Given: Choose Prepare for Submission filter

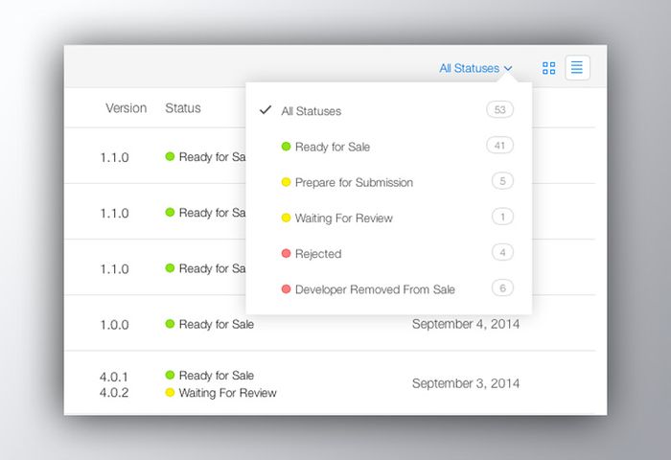Looking at the screenshot, I should click(x=354, y=182).
